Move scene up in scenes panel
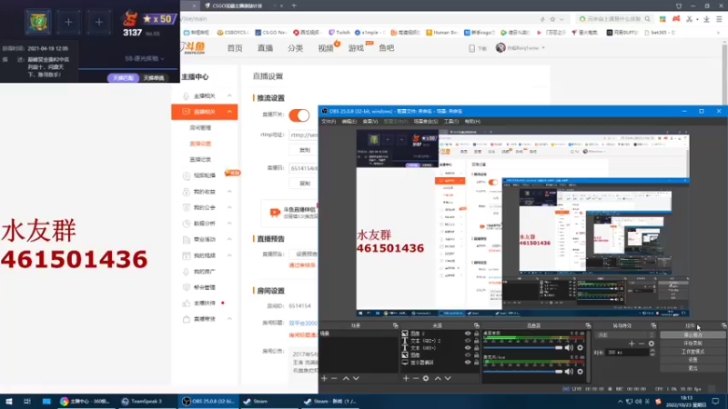Screen dimensions: 728x409 pyautogui.click(x=346, y=378)
